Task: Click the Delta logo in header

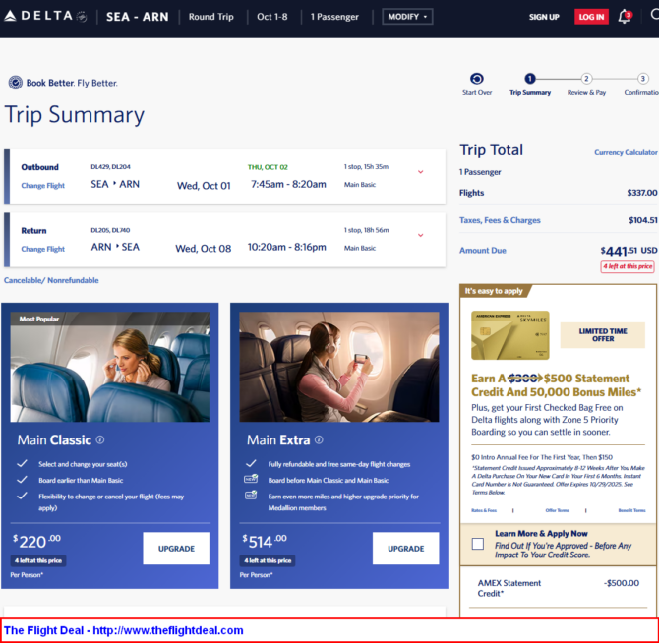Action: 42,17
